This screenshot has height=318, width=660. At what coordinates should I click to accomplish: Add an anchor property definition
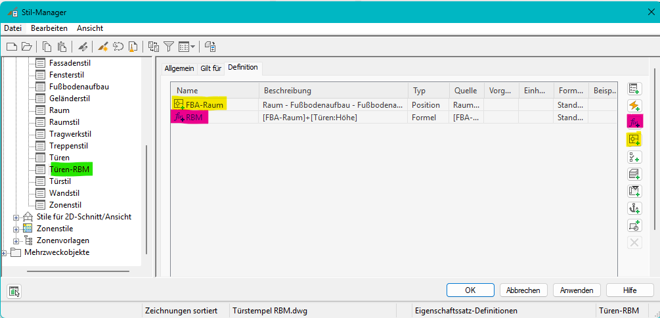(x=634, y=208)
